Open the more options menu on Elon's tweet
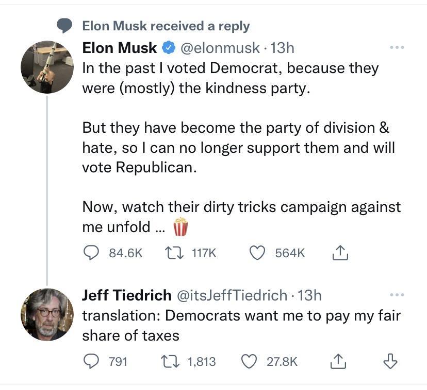Screen dimensions: 427x390 (x=397, y=46)
